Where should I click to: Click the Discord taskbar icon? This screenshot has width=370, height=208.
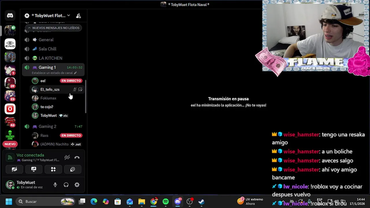click(x=178, y=202)
